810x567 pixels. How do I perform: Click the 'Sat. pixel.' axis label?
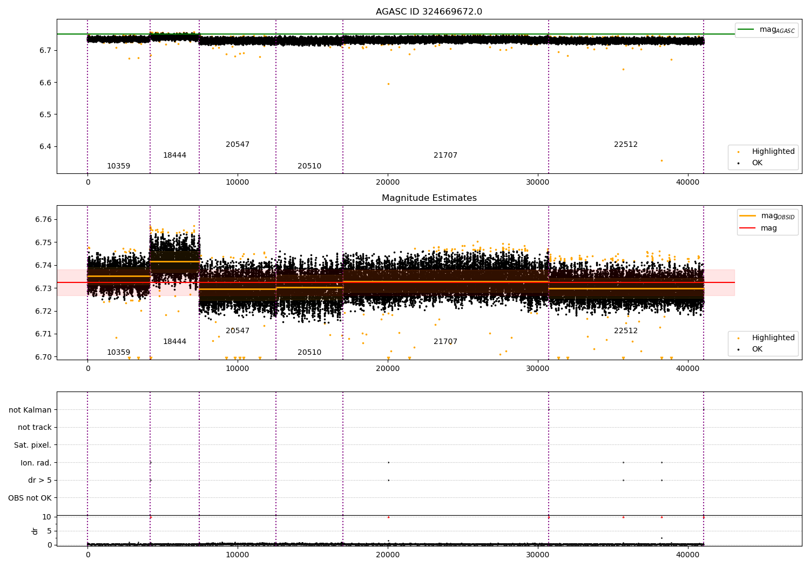point(33,446)
